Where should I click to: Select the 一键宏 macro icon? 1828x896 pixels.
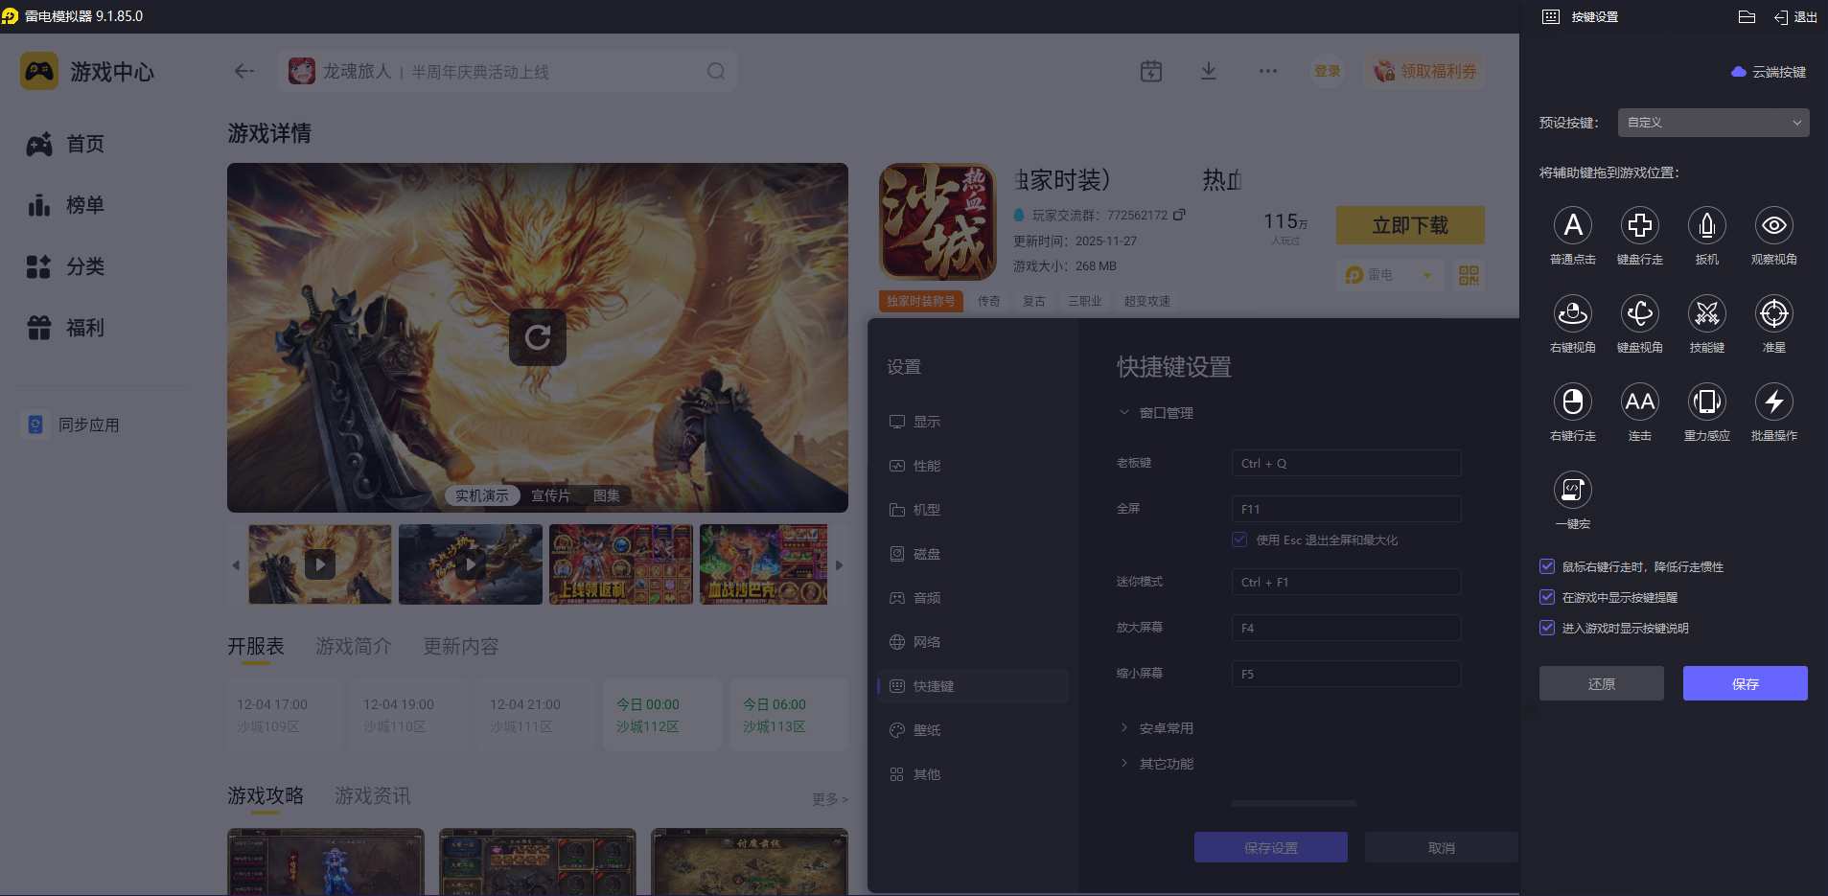1572,489
